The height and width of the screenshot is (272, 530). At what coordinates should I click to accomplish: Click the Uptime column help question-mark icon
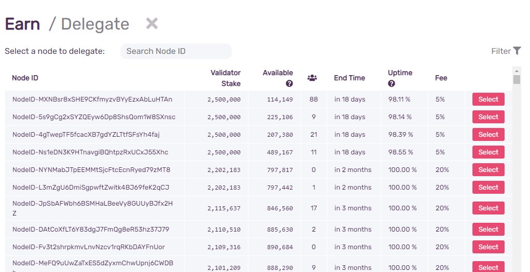click(x=392, y=83)
